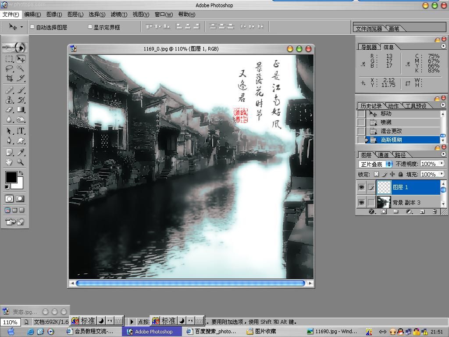Select the Brush tool
The width and height of the screenshot is (449, 337).
[21, 90]
